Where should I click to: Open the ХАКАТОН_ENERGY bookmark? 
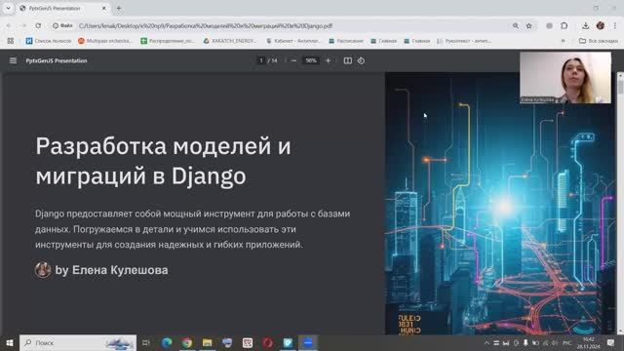coord(230,41)
